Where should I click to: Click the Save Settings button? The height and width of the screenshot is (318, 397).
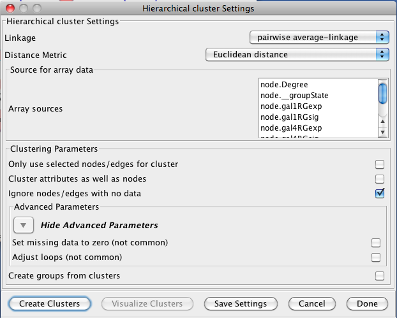tap(240, 303)
